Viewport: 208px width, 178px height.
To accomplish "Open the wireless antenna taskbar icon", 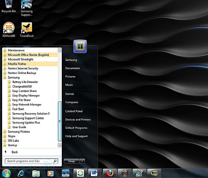I will [x=140, y=173].
